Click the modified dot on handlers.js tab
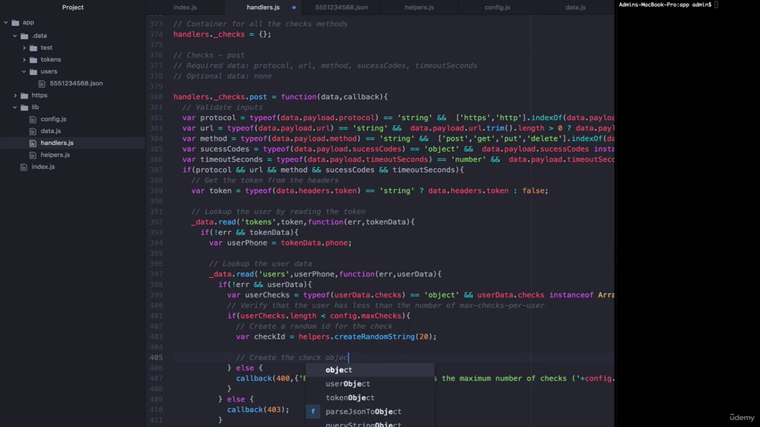This screenshot has height=427, width=760. [x=294, y=7]
